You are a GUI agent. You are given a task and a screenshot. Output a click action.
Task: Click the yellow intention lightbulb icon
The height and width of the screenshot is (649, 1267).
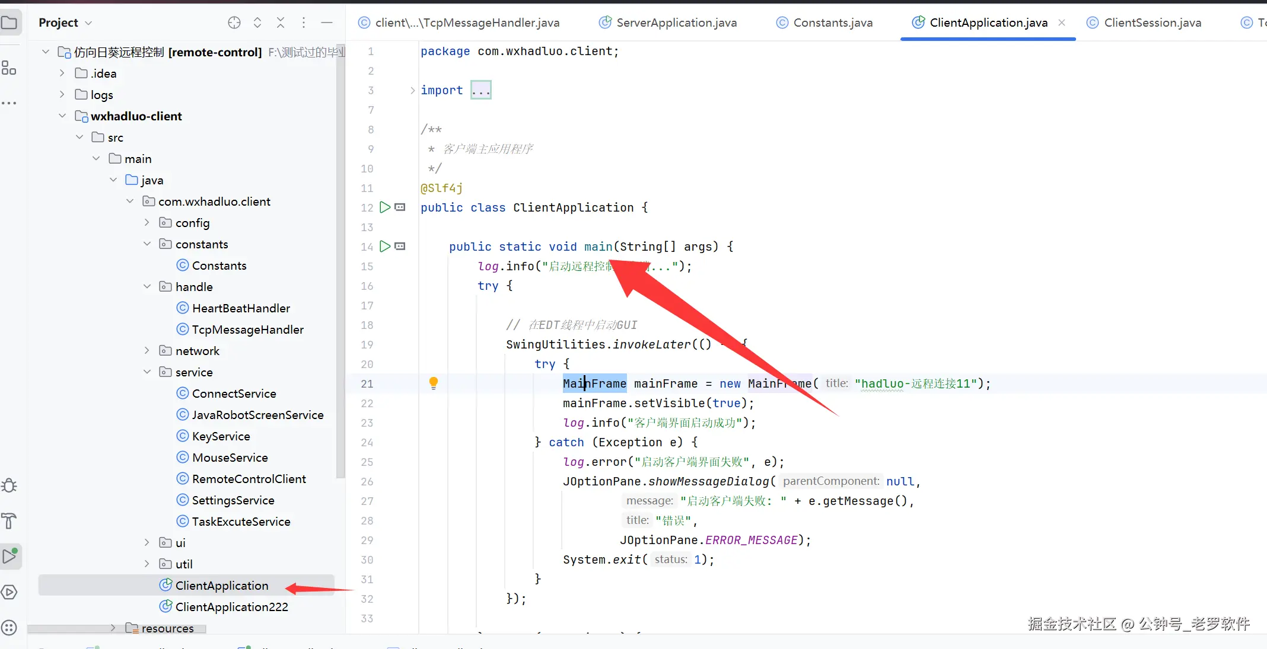(x=434, y=383)
